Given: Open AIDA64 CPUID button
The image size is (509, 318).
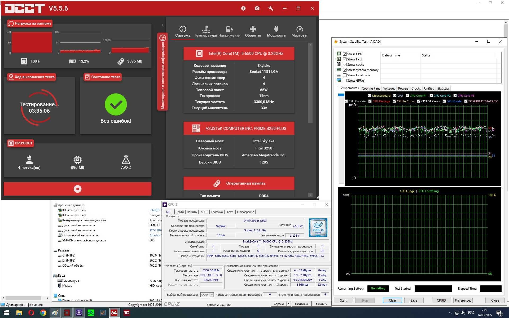Looking at the screenshot, I should click(x=441, y=300).
